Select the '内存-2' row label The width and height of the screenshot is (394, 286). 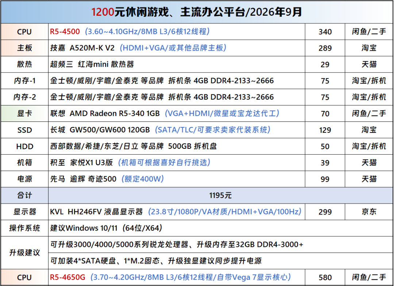pos(25,97)
